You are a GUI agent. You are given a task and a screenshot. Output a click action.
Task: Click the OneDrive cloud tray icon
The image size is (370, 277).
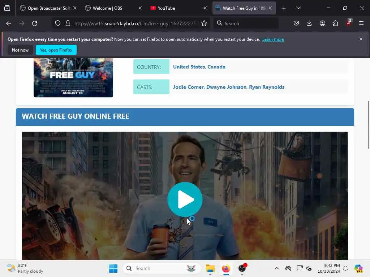pos(288,268)
